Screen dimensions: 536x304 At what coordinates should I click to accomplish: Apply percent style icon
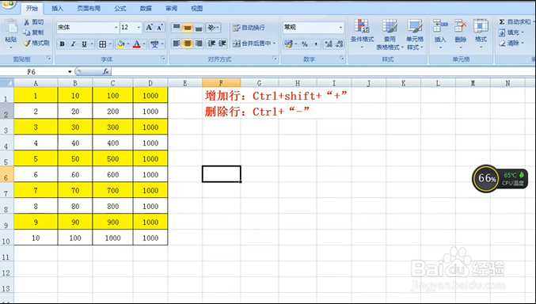pos(305,44)
